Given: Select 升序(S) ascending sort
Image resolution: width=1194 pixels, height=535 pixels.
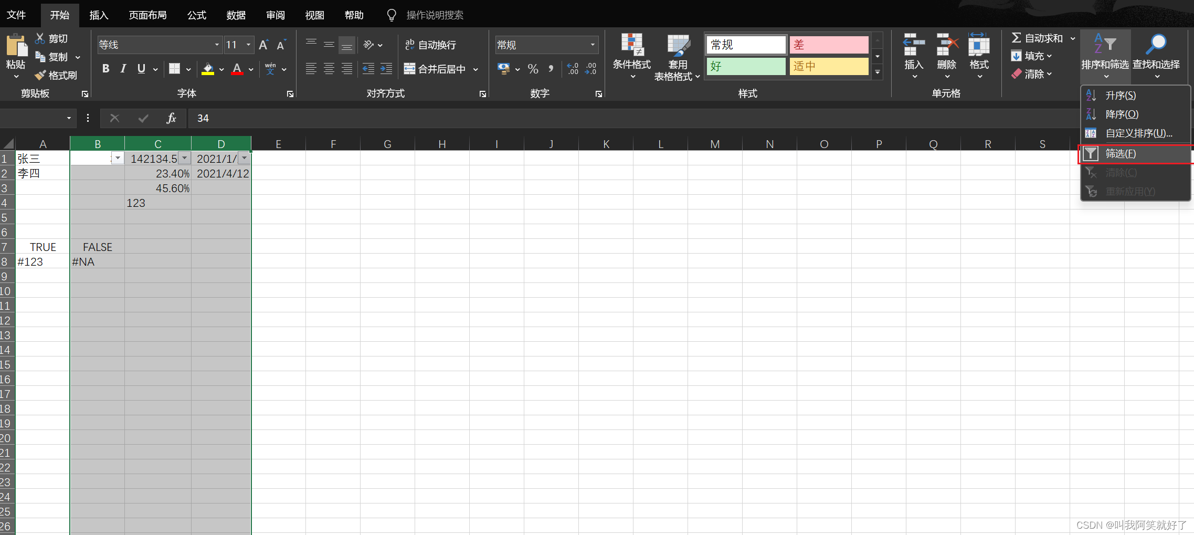Looking at the screenshot, I should [1135, 96].
